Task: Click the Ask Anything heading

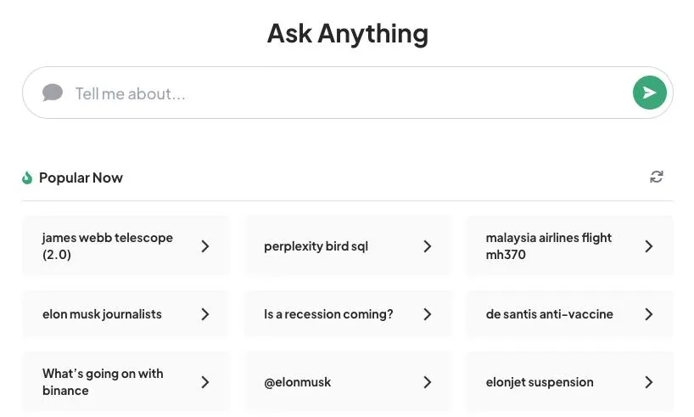Action: [347, 34]
